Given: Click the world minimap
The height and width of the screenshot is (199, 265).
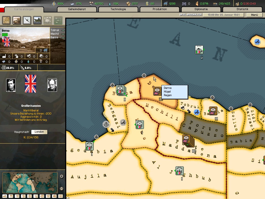Looking at the screenshot, I should pyautogui.click(x=30, y=182).
